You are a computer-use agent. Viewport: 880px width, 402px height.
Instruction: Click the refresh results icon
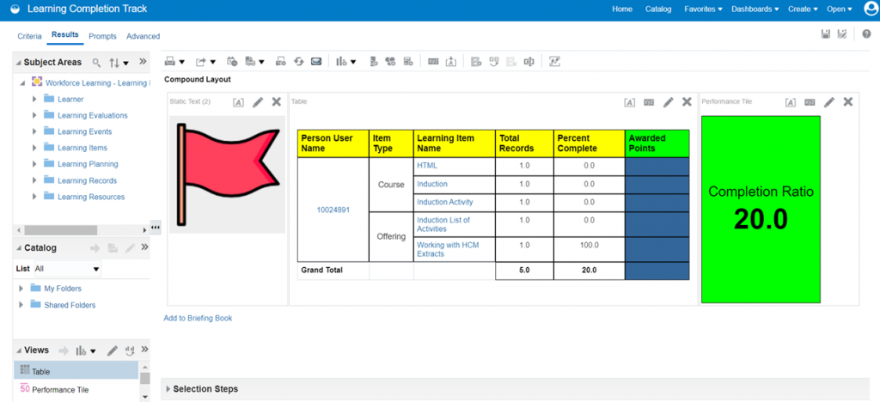tap(298, 62)
